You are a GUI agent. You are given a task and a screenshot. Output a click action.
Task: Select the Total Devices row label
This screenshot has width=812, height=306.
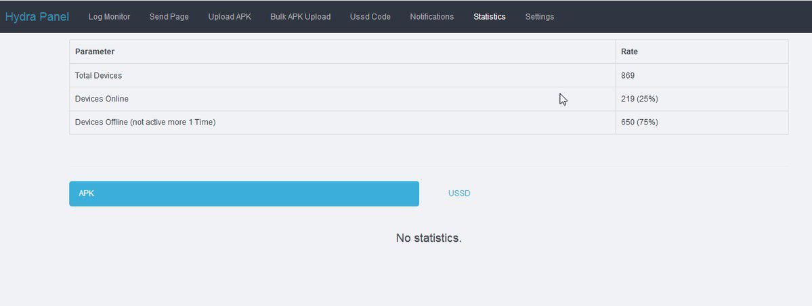point(98,75)
